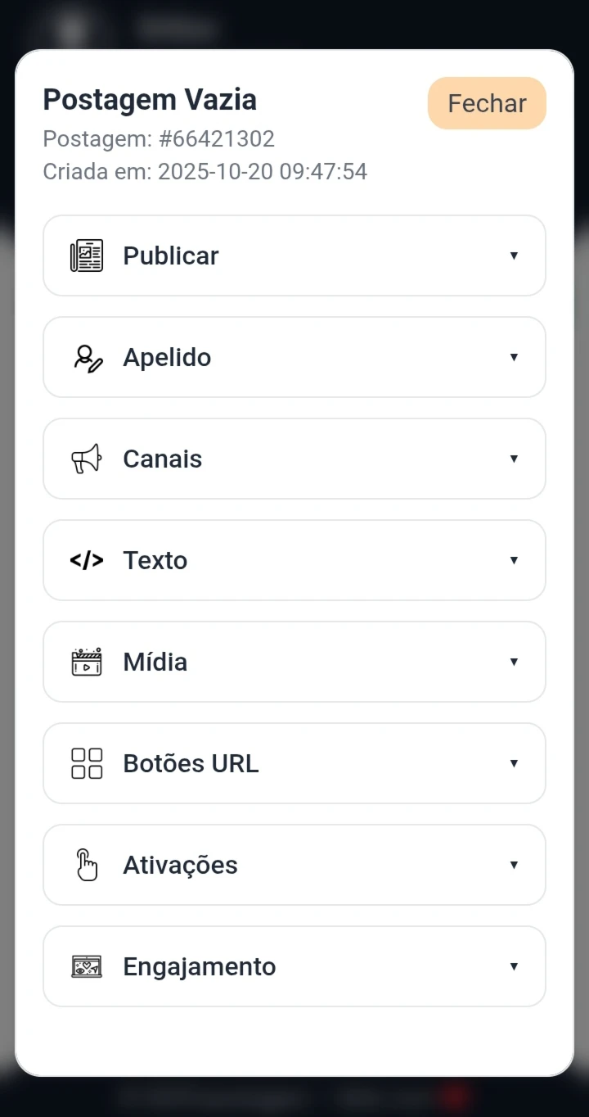589x1117 pixels.
Task: Expand the Canais dropdown arrow
Action: (x=514, y=459)
